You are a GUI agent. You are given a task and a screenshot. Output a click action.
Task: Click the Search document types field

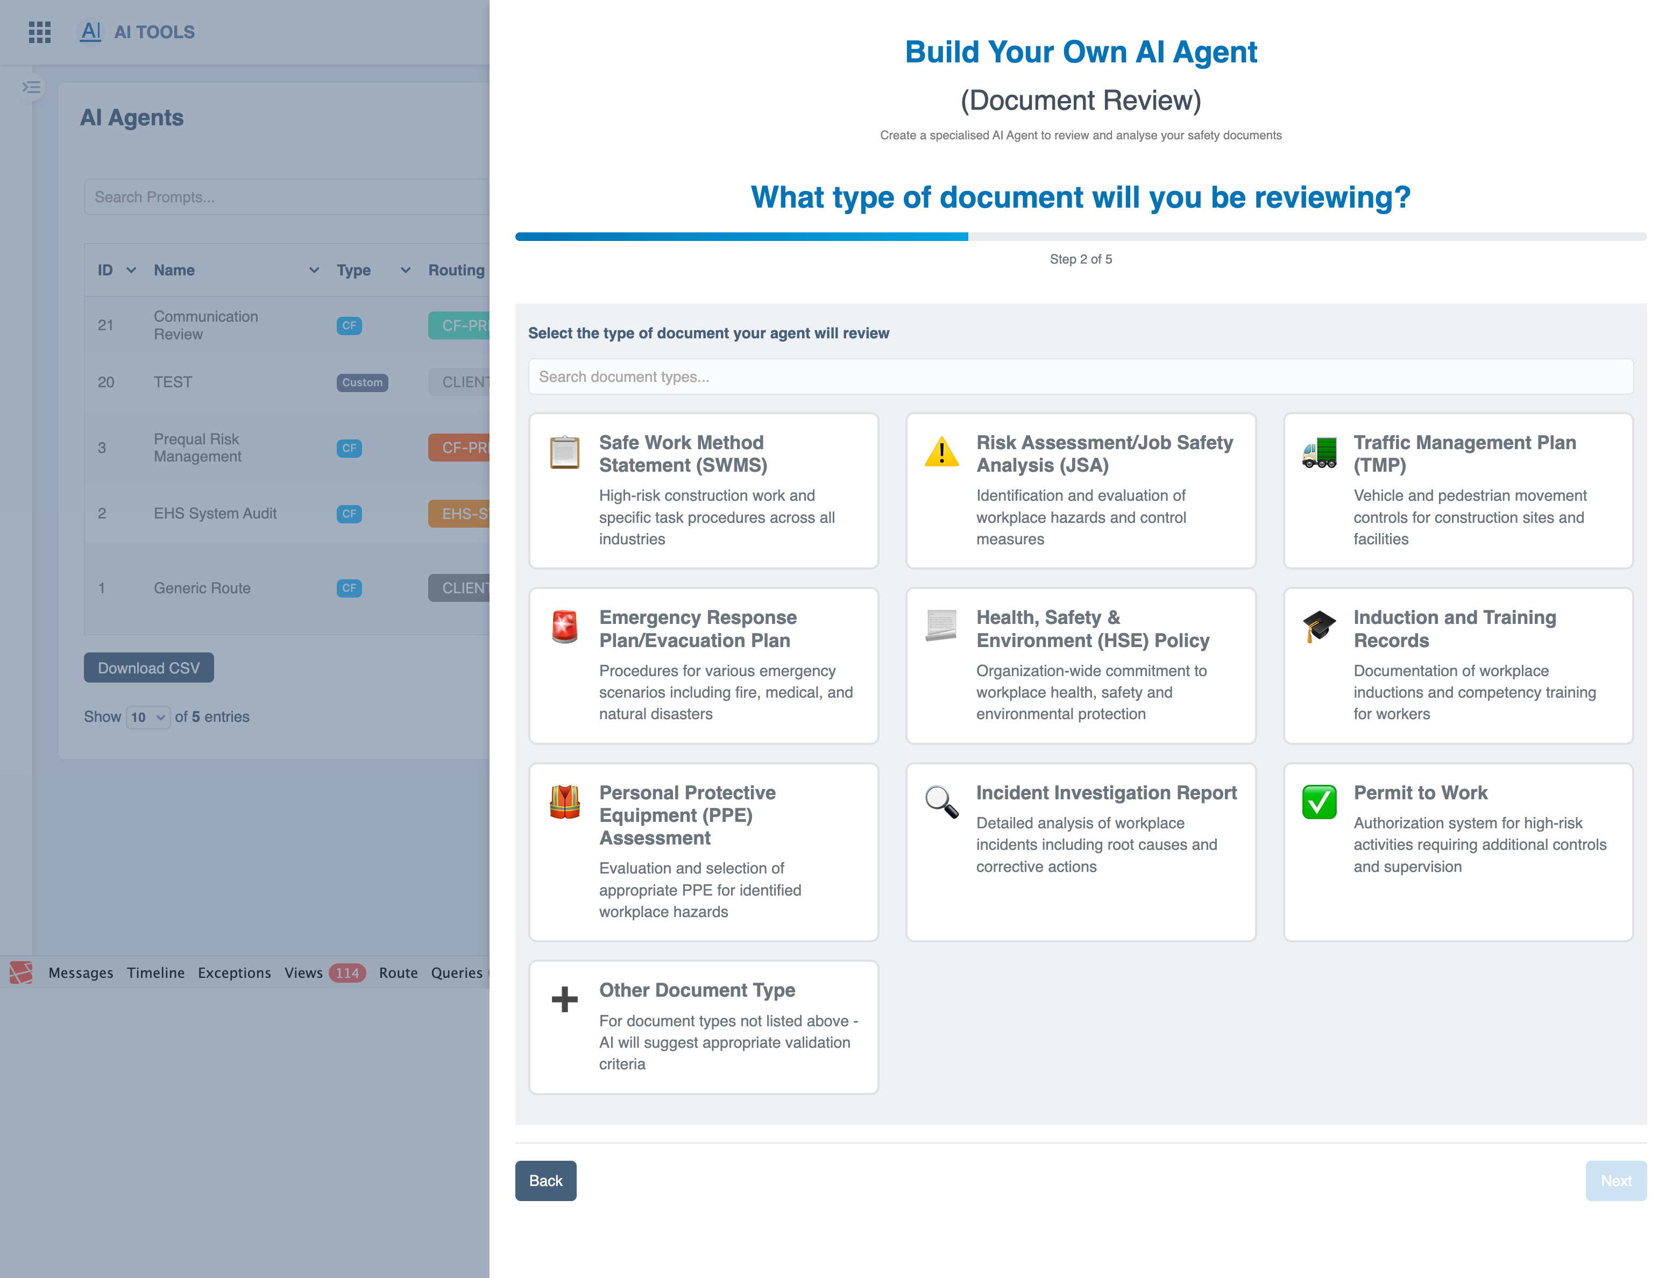(x=1080, y=377)
